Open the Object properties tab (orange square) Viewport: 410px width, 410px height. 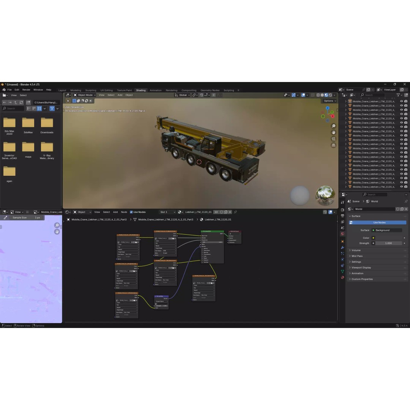pyautogui.click(x=342, y=241)
